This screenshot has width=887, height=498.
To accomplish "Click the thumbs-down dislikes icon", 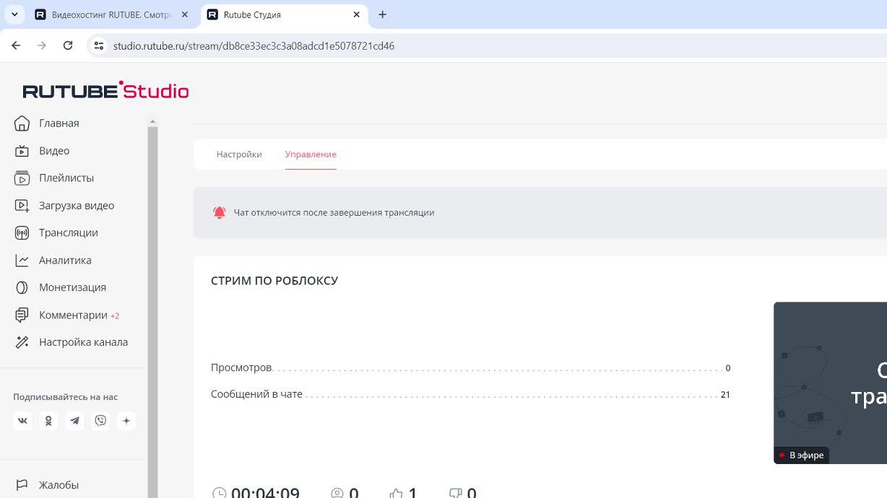I will point(455,494).
